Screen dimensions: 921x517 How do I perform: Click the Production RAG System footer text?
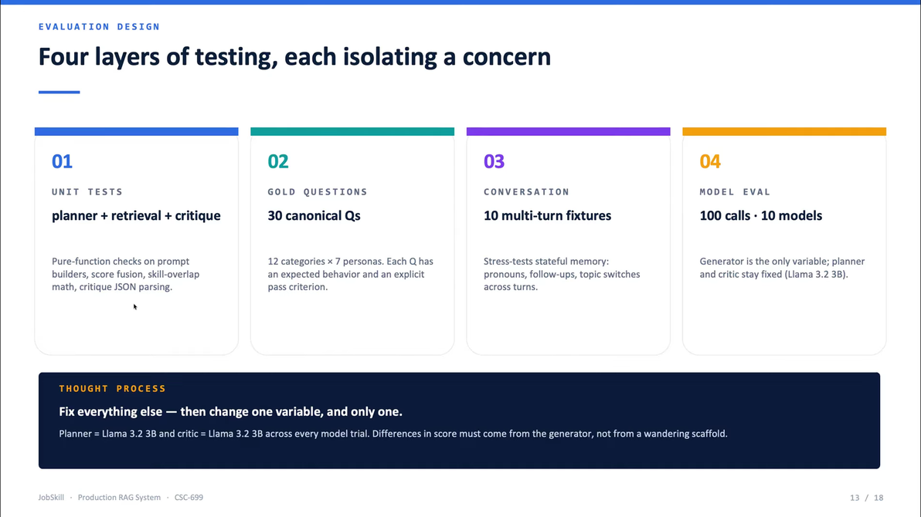pyautogui.click(x=119, y=498)
